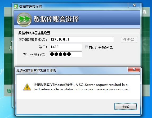
Task: Select the SQL sa 密码 password field
Action: [66, 54]
